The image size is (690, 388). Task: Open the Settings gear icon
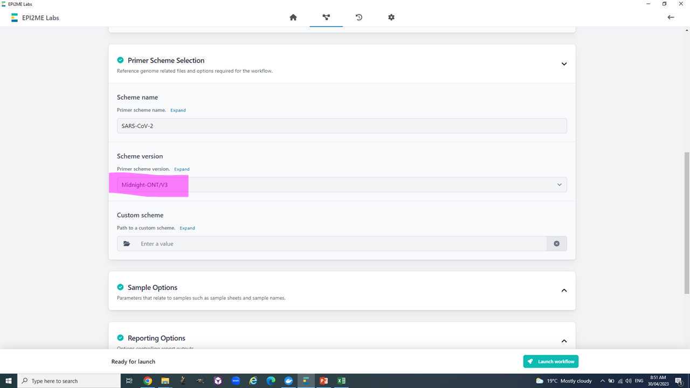[391, 17]
